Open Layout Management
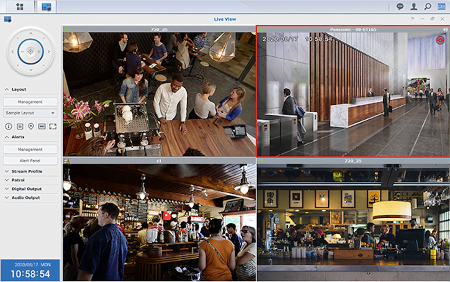 pyautogui.click(x=30, y=101)
